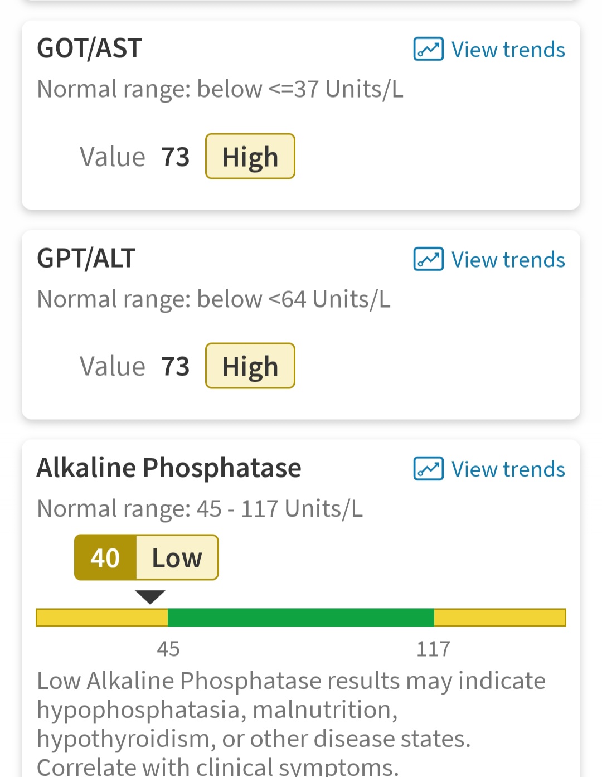Click the GPT/ALT trend chart icon

pos(428,259)
